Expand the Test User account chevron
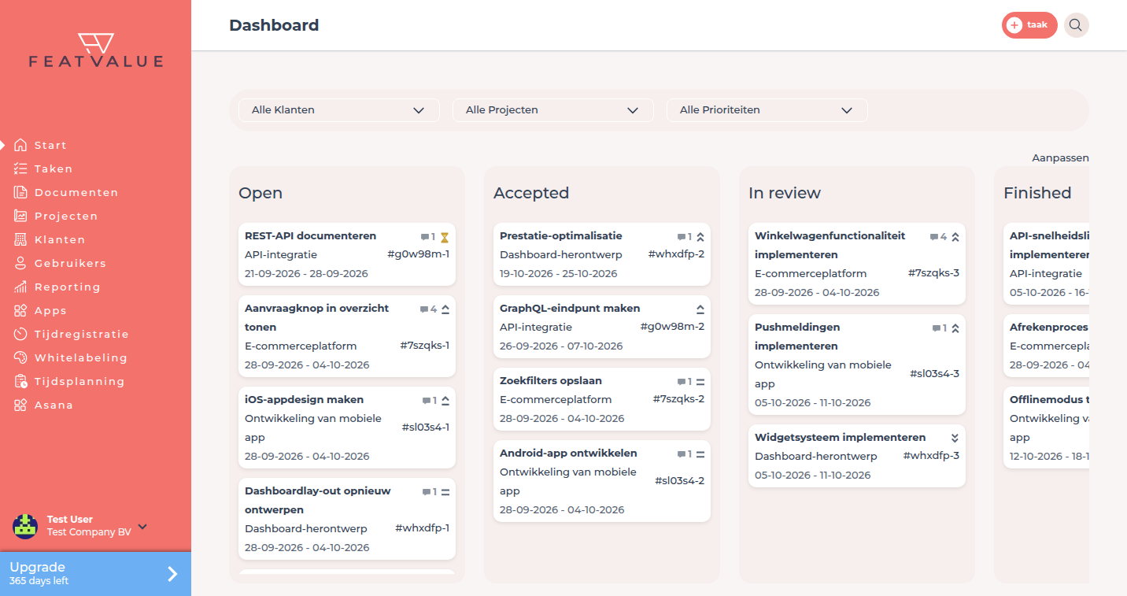 [x=142, y=526]
